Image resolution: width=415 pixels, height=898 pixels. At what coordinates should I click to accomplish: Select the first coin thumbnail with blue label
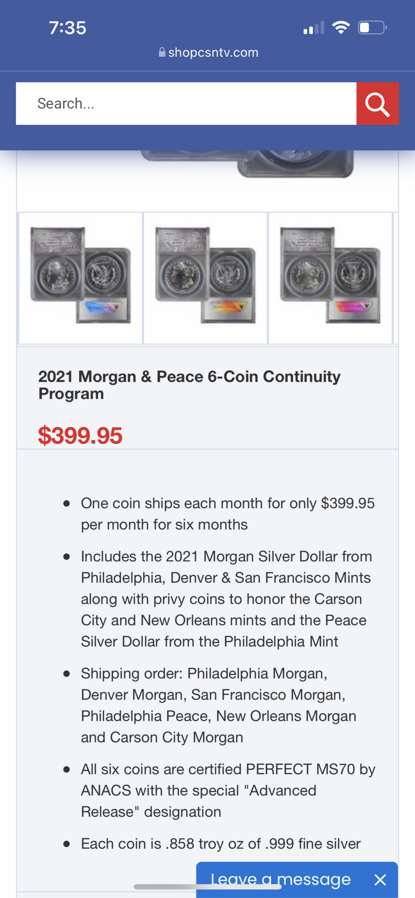(x=80, y=278)
